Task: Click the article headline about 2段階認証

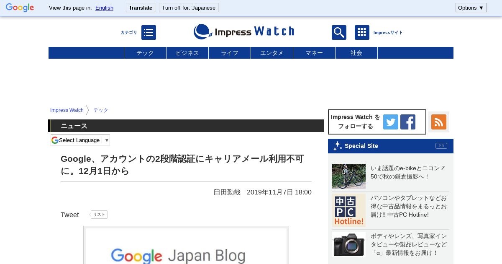Action: pyautogui.click(x=182, y=165)
